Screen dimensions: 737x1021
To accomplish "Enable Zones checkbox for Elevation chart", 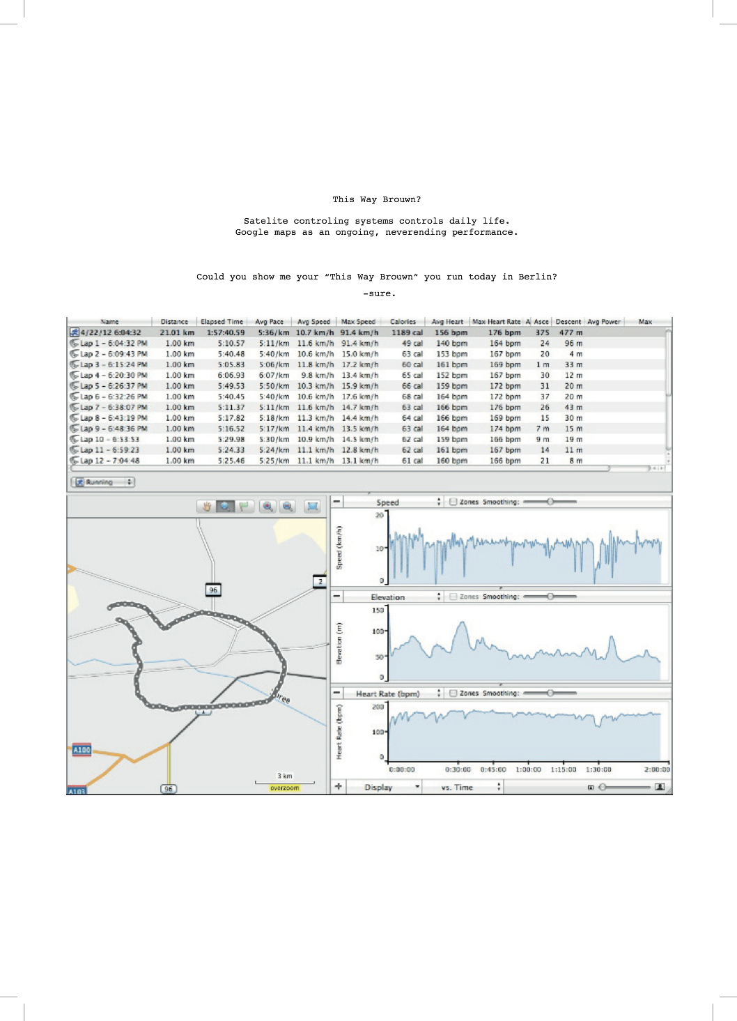I will [453, 597].
